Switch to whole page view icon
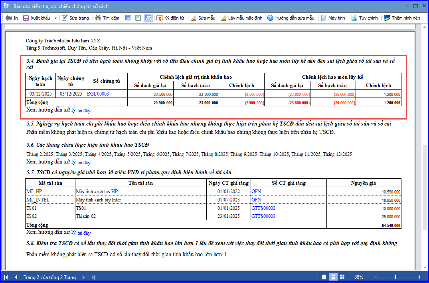This screenshot has width=429, height=283. point(138,18)
